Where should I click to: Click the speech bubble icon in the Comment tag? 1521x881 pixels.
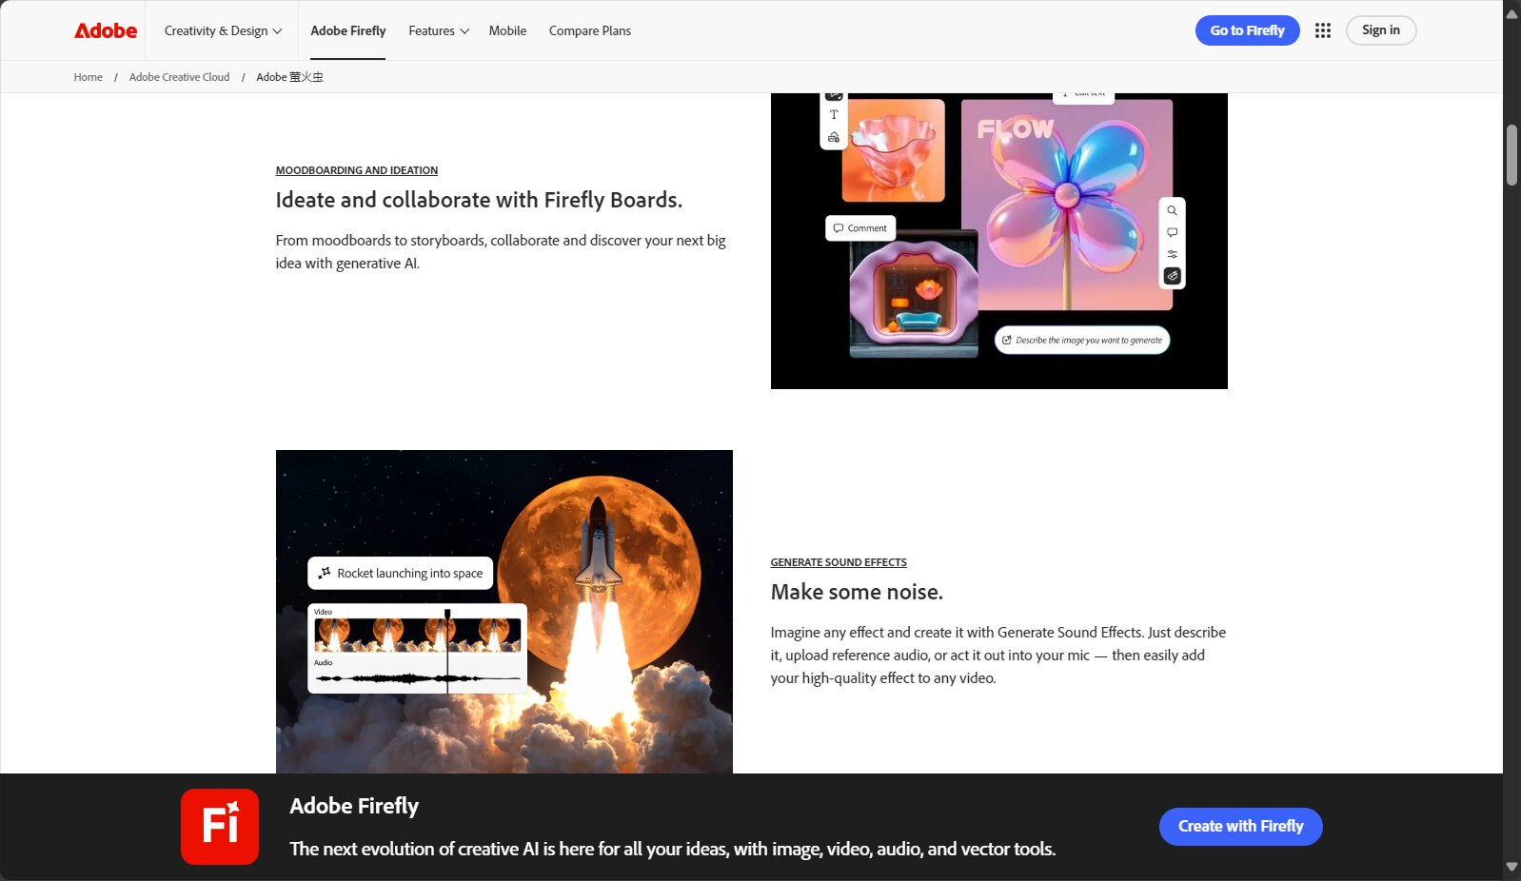[x=838, y=228]
